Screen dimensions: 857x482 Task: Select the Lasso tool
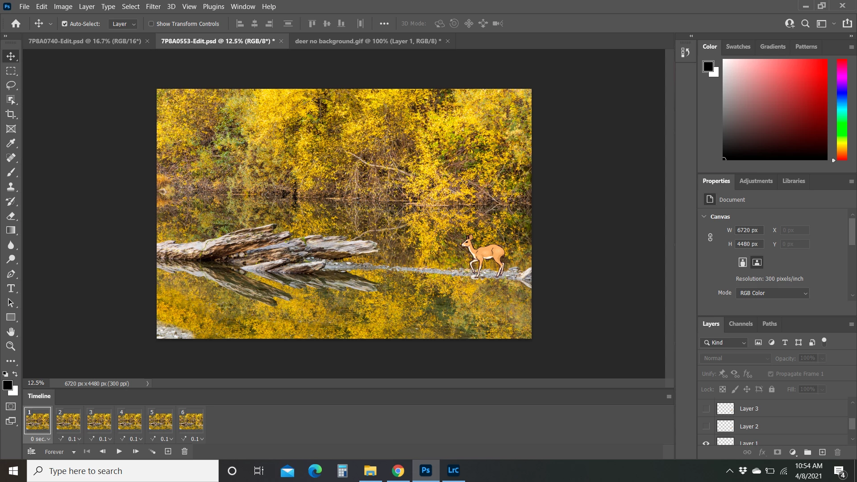pyautogui.click(x=11, y=85)
